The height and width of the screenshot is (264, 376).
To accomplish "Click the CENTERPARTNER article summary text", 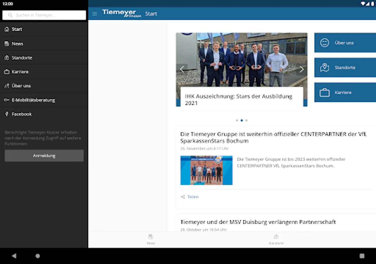I will click(x=291, y=163).
